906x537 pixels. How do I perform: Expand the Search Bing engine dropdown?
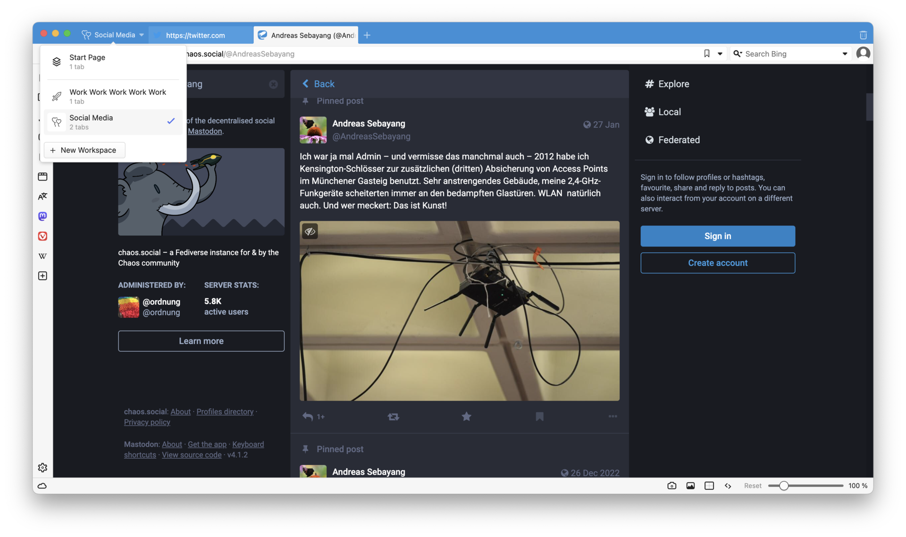(x=845, y=54)
